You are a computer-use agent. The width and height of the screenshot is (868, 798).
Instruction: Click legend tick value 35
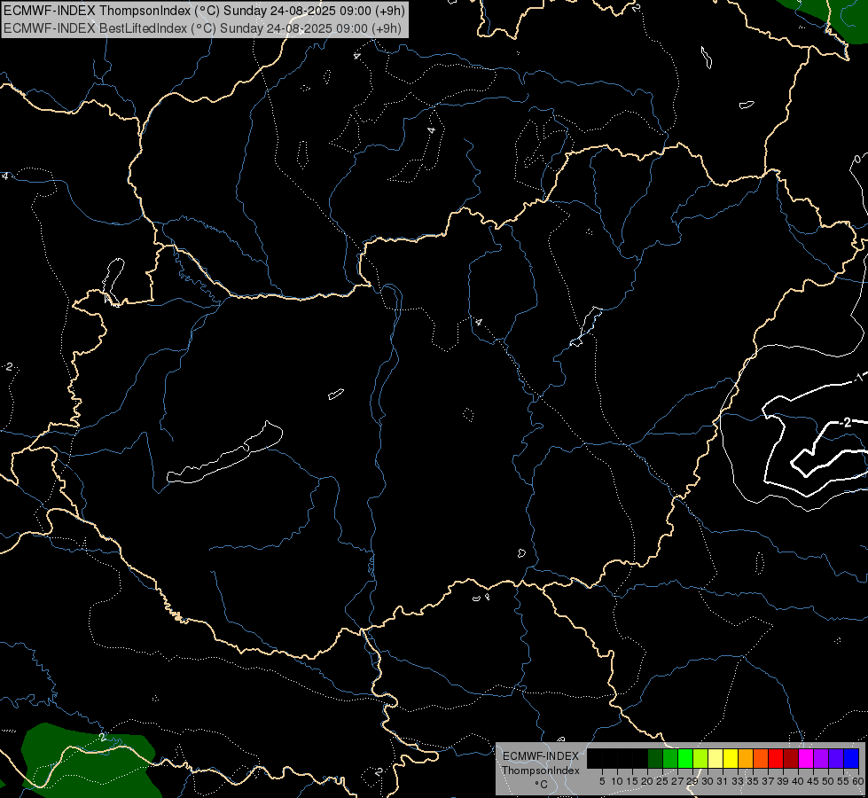(753, 781)
